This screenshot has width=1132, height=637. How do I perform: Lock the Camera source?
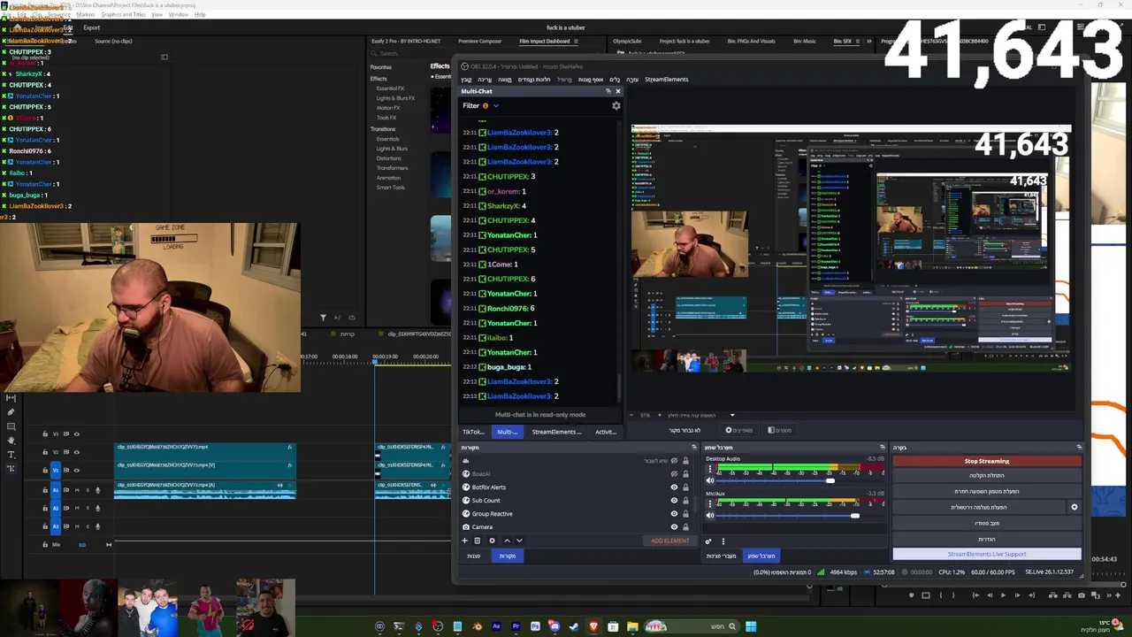pos(685,527)
